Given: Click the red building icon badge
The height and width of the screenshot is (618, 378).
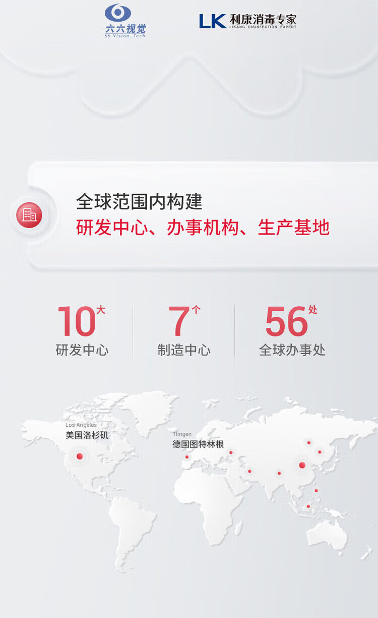Looking at the screenshot, I should click(29, 215).
